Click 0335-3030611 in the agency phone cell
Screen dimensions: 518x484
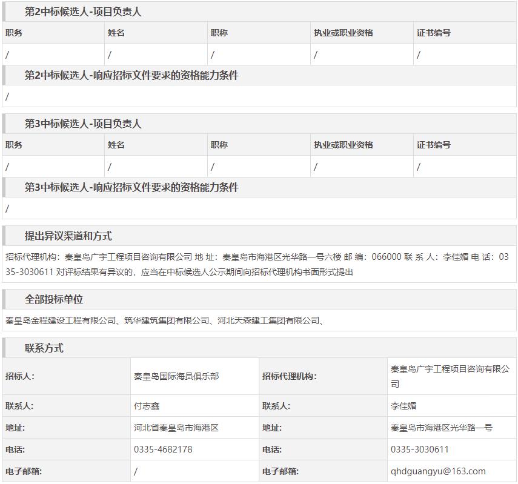tap(420, 449)
